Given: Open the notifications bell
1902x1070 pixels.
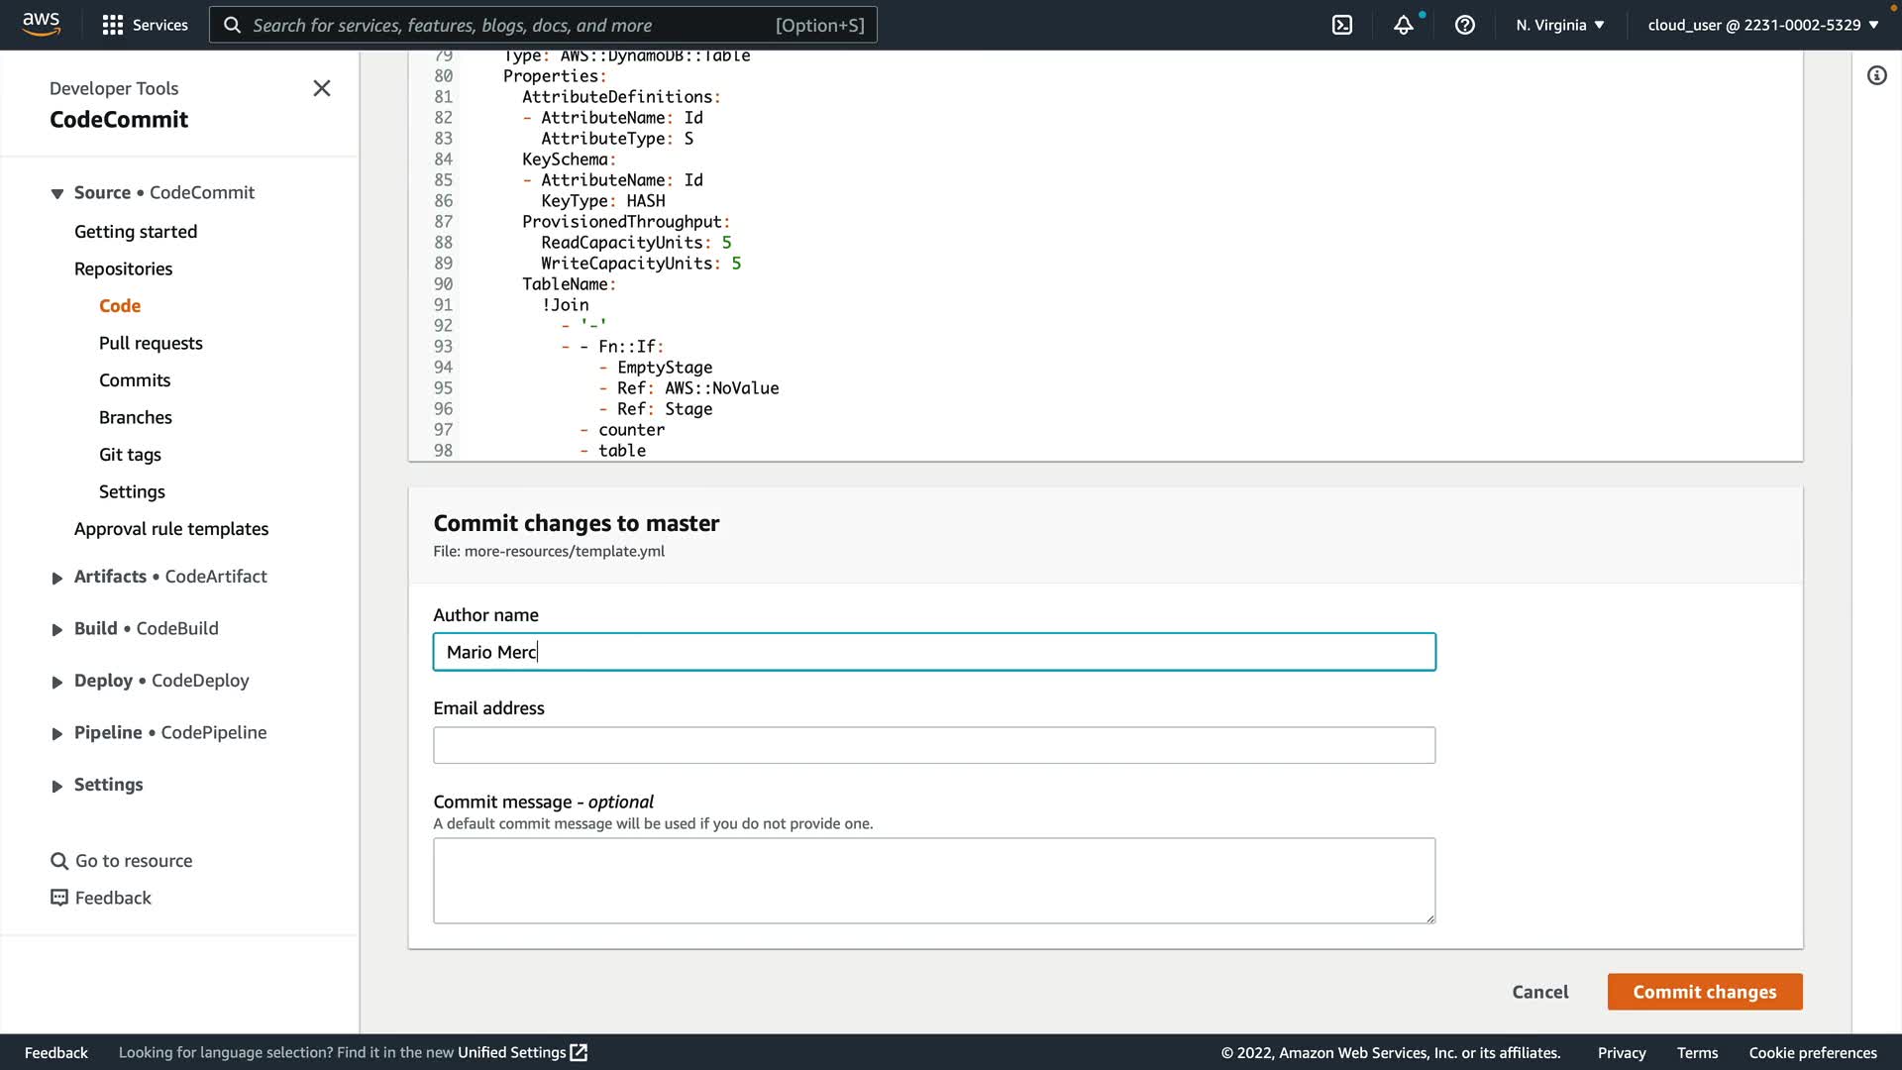Looking at the screenshot, I should pyautogui.click(x=1404, y=25).
